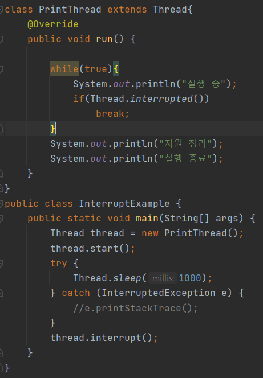Click the "실행 중" string literal

click(x=204, y=84)
